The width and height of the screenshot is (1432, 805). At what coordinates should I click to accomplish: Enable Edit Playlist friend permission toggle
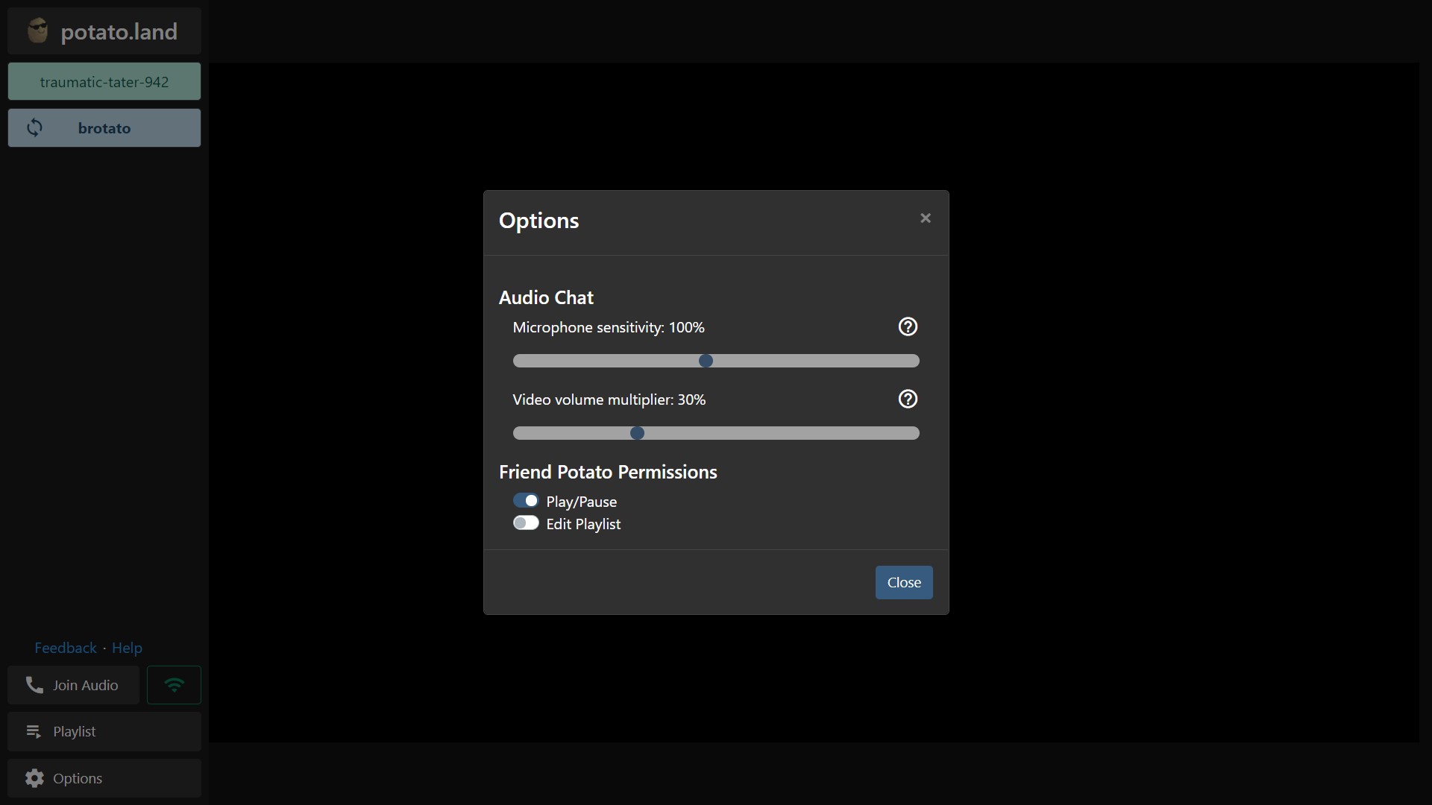[526, 523]
